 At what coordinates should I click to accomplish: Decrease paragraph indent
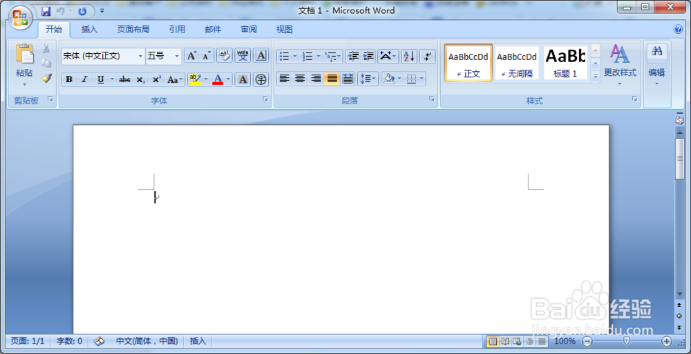click(x=353, y=56)
